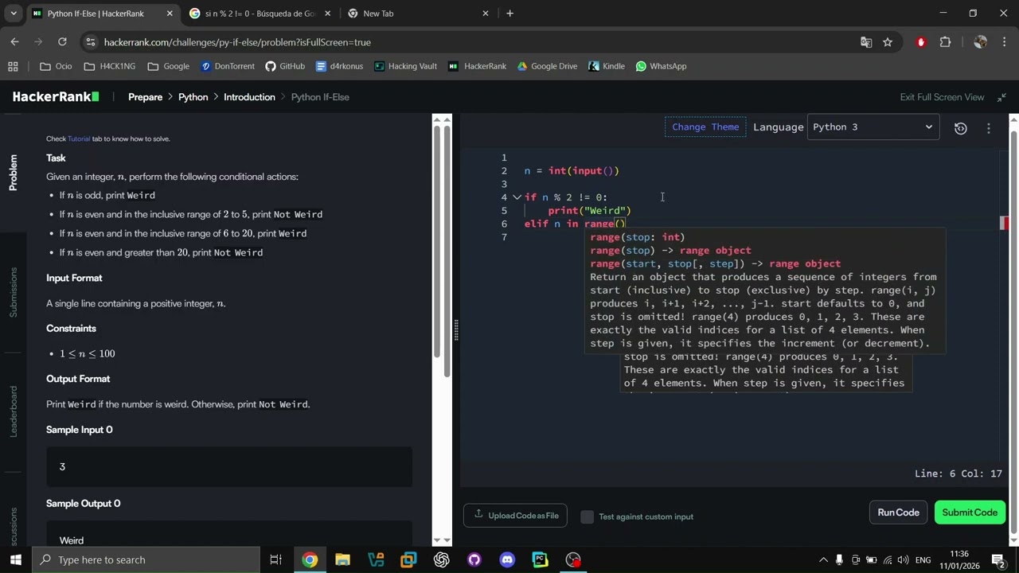The width and height of the screenshot is (1019, 573).
Task: Reset code with the history icon
Action: point(961,128)
